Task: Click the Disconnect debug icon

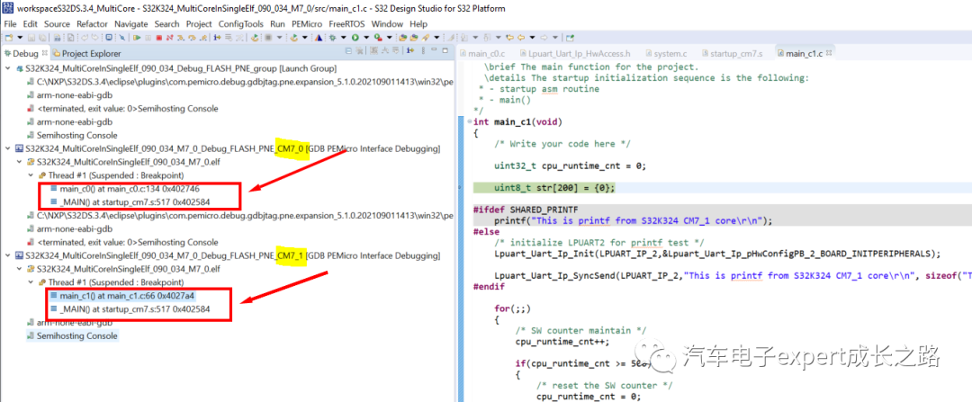Action: (170, 37)
